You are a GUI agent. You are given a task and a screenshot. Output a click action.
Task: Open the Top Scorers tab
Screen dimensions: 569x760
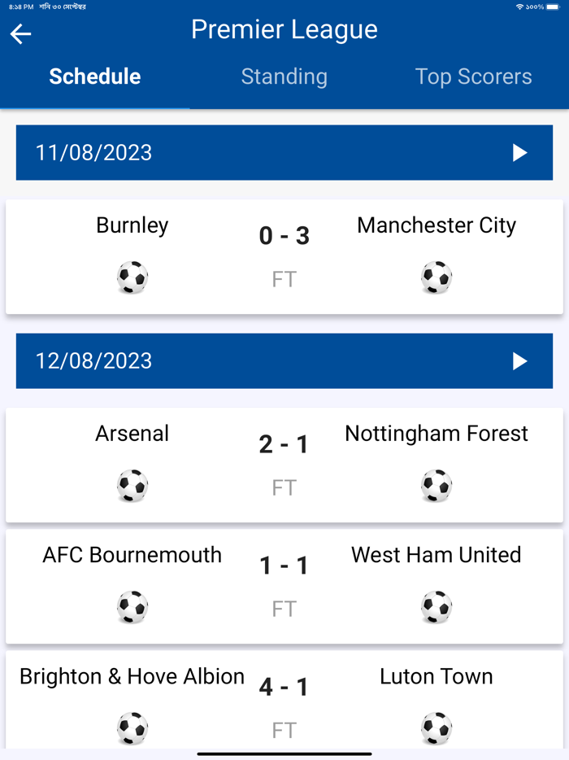pyautogui.click(x=474, y=76)
